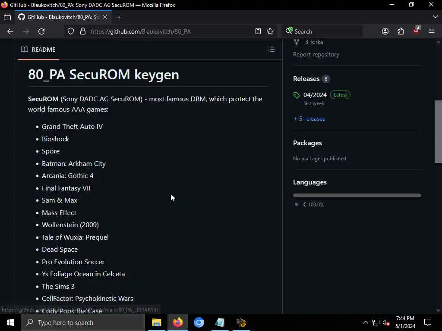Expand the list all tabs chevron
This screenshot has height=331, width=442.
435,17
